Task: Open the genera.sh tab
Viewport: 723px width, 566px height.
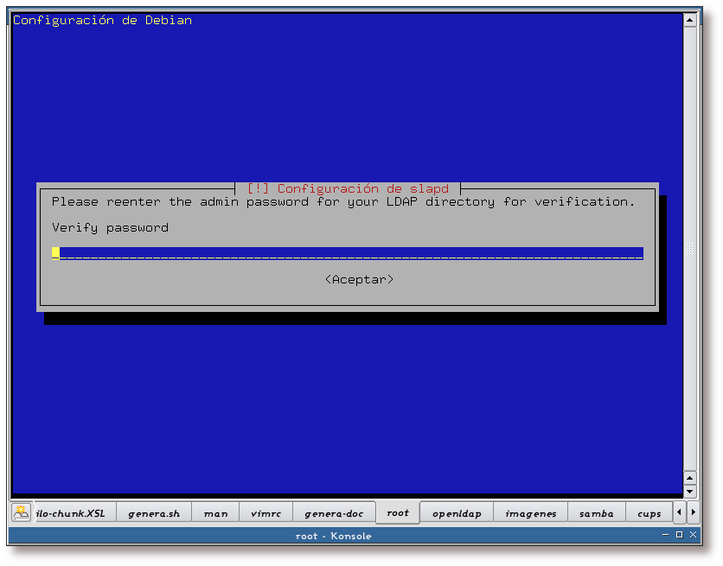Action: (x=154, y=513)
